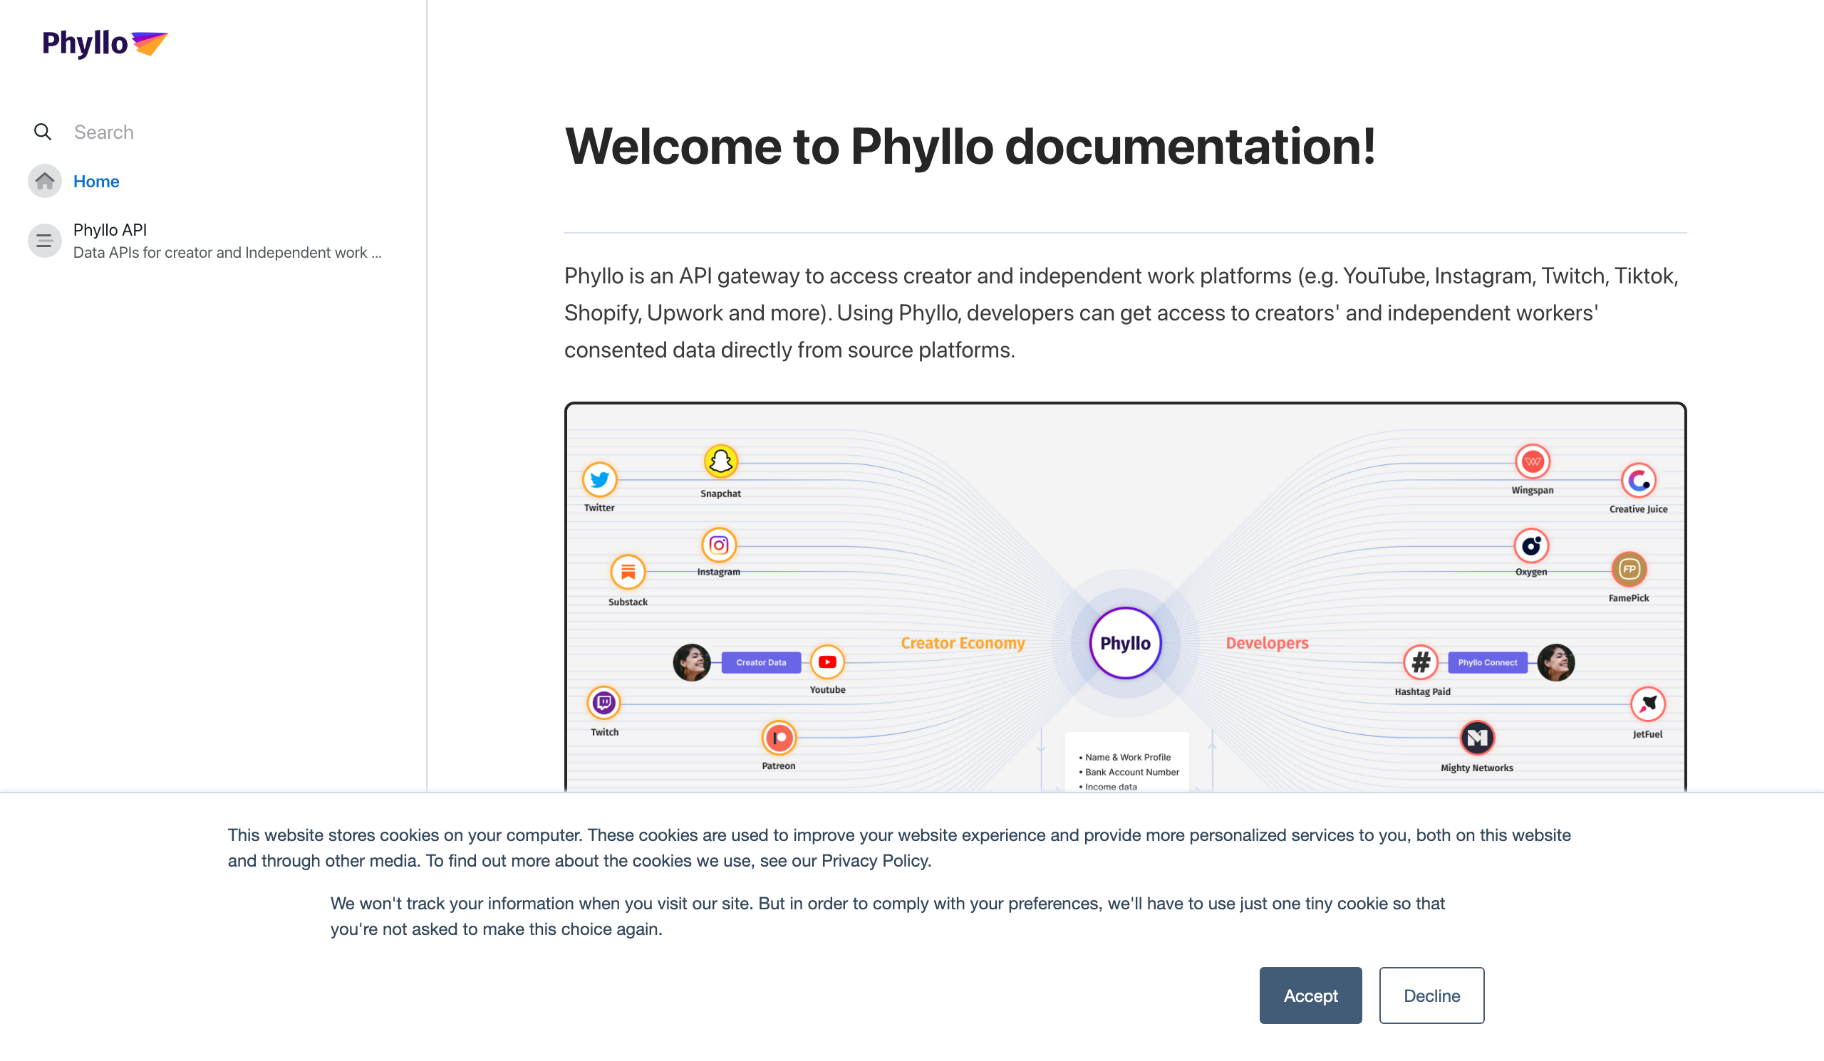Image resolution: width=1824 pixels, height=1061 pixels.
Task: Click 'Data APIs for creator and Independent work' description
Action: tap(227, 253)
